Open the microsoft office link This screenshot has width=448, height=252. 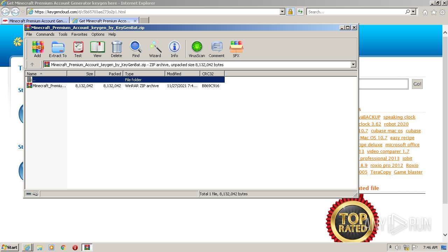pos(402,145)
